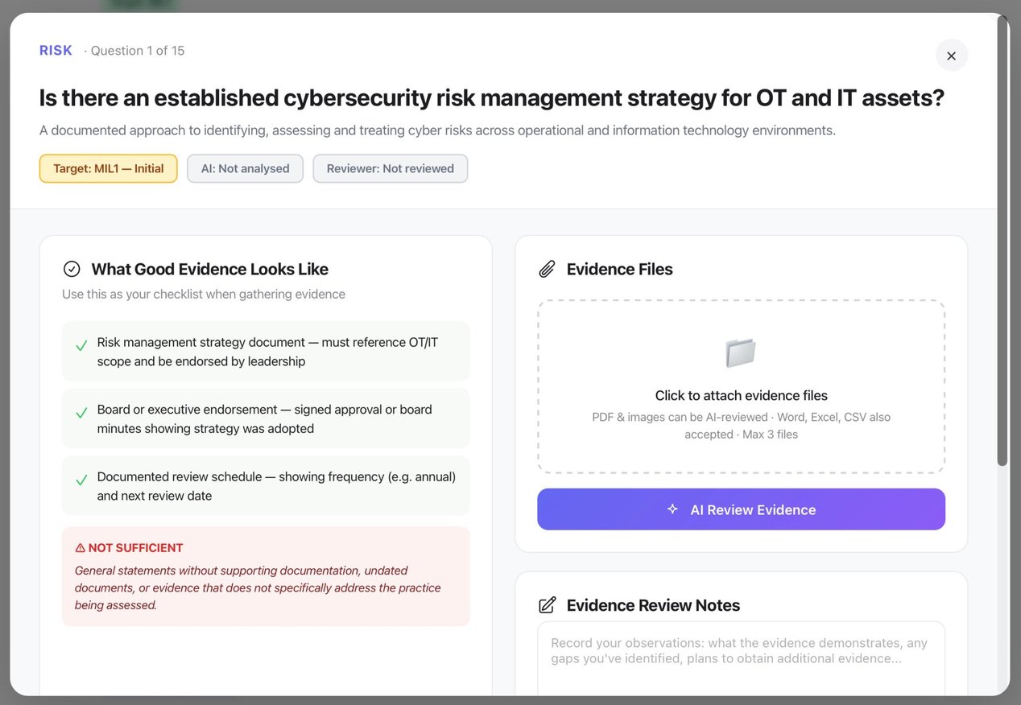The image size is (1021, 705).
Task: Dismiss the dialog with the X button
Action: (951, 56)
